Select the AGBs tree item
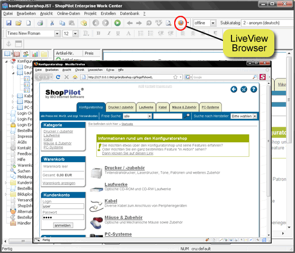The height and width of the screenshot is (253, 295). [x=22, y=142]
